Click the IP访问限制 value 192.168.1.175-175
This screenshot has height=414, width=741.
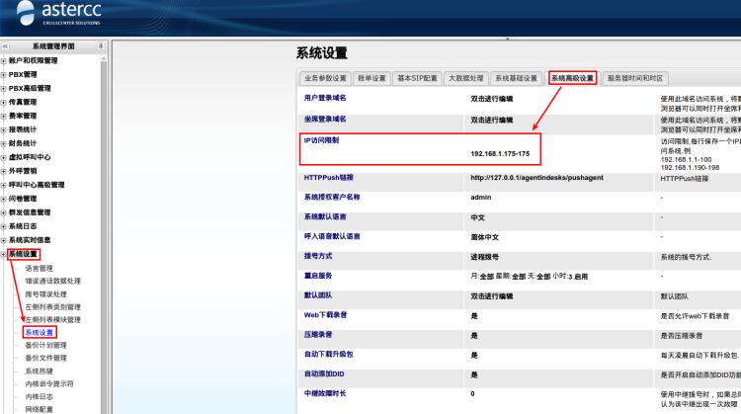point(500,154)
